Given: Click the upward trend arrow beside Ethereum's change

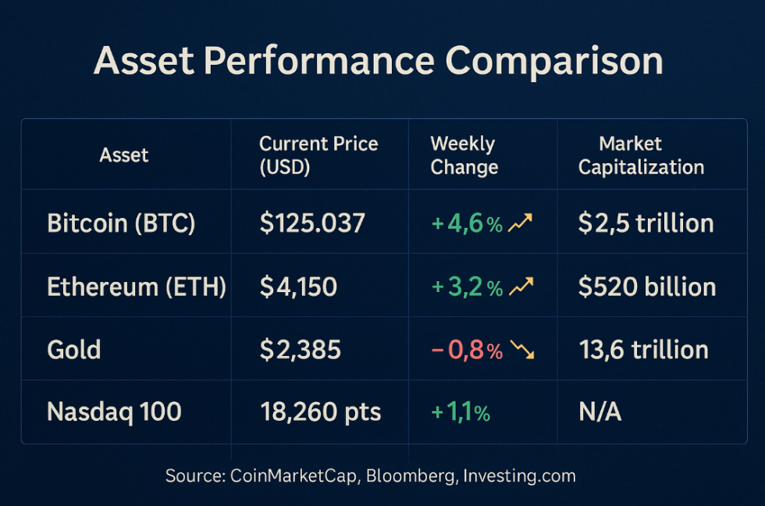Looking at the screenshot, I should click(521, 287).
